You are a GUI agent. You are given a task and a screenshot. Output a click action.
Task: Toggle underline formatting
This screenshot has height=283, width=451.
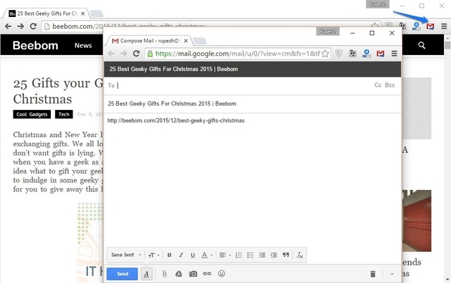pos(192,255)
